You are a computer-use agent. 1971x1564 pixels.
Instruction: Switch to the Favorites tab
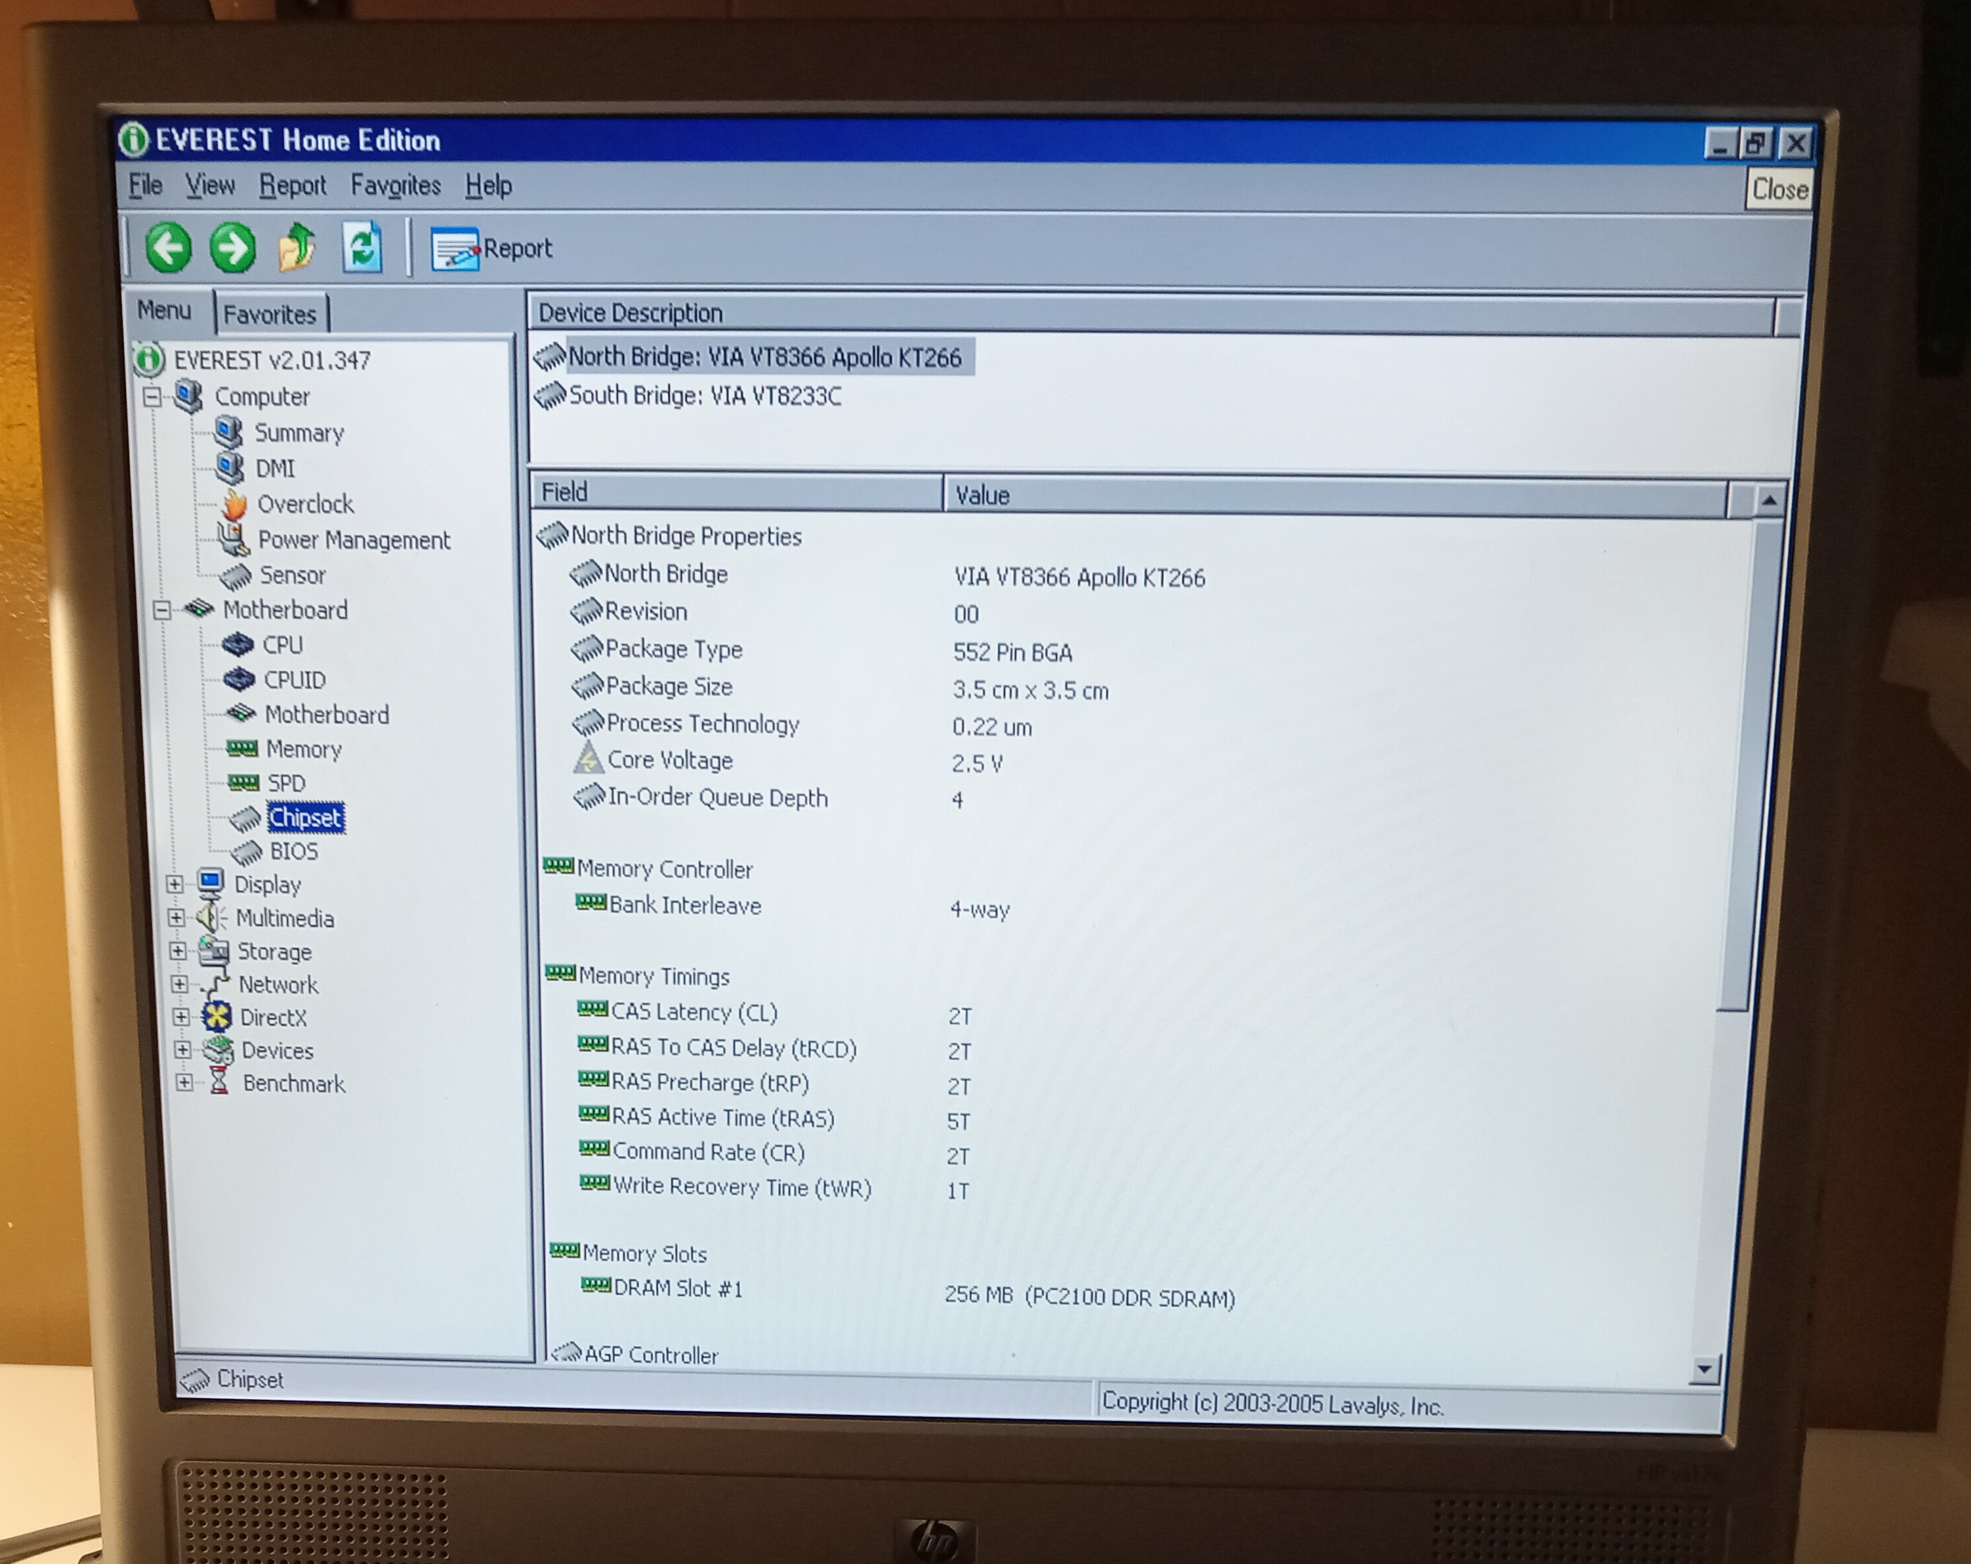[270, 314]
